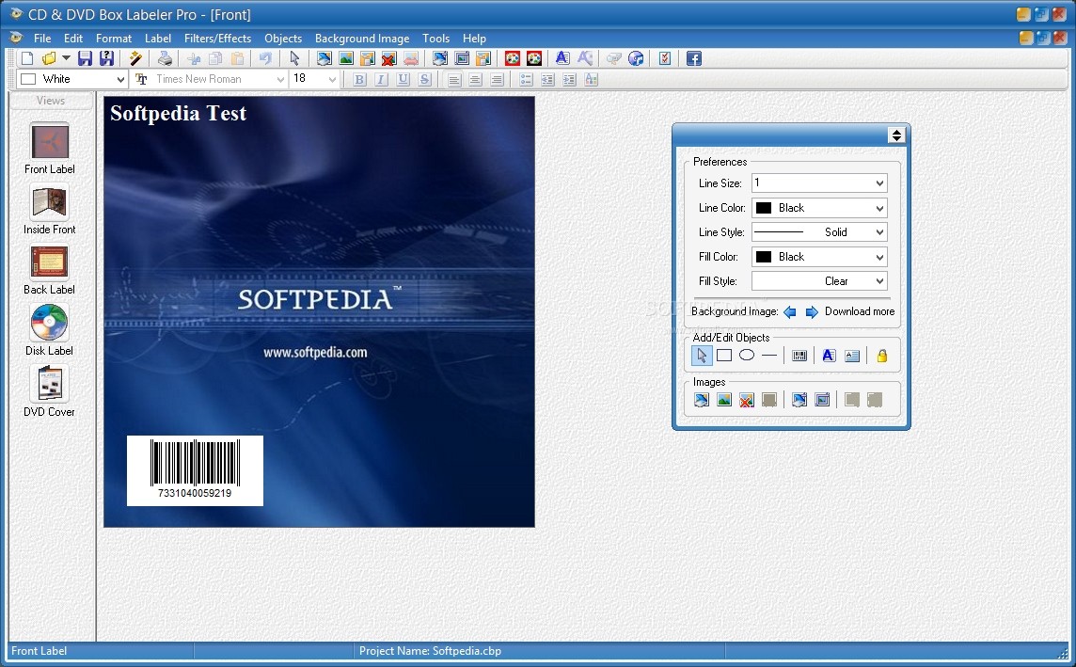Image resolution: width=1076 pixels, height=667 pixels.
Task: Open the White color selector in format toolbar
Action: click(x=72, y=80)
